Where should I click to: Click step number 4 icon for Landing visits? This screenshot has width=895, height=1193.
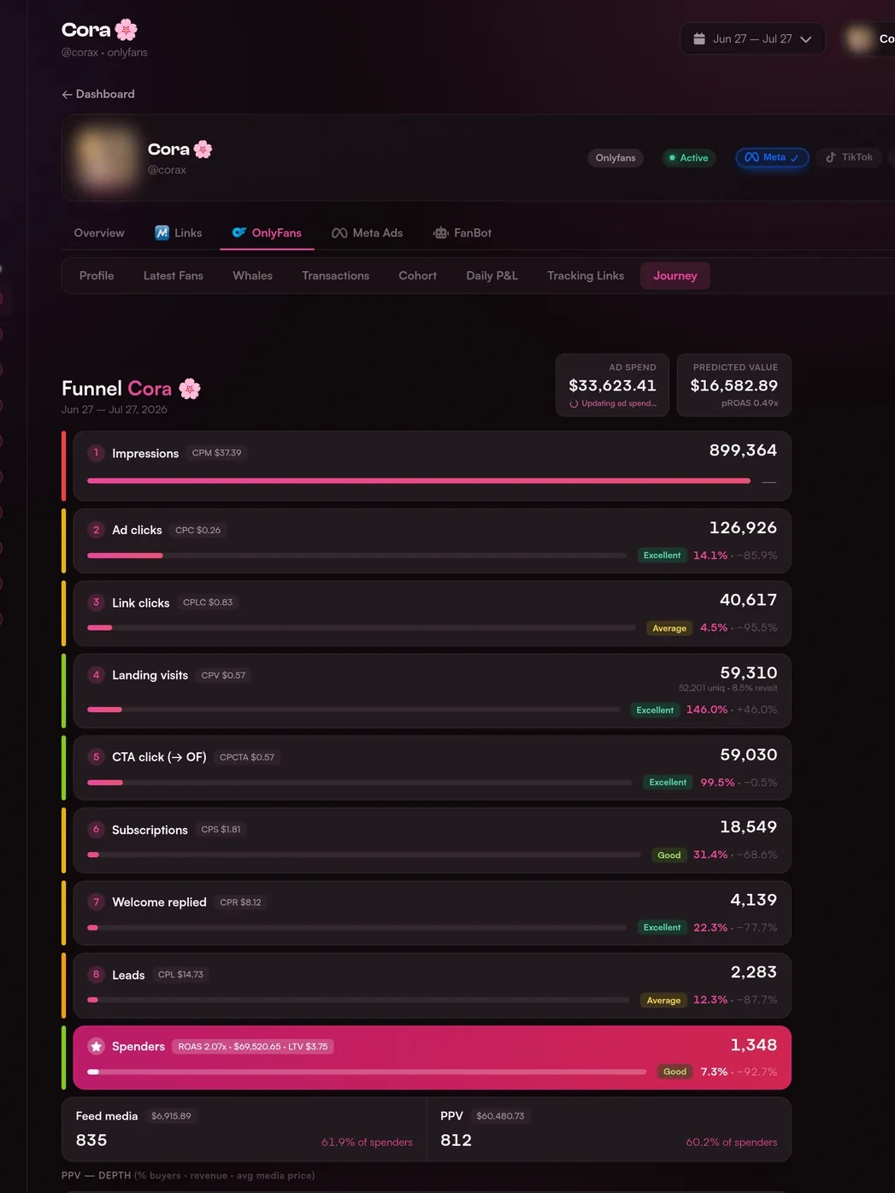(96, 675)
